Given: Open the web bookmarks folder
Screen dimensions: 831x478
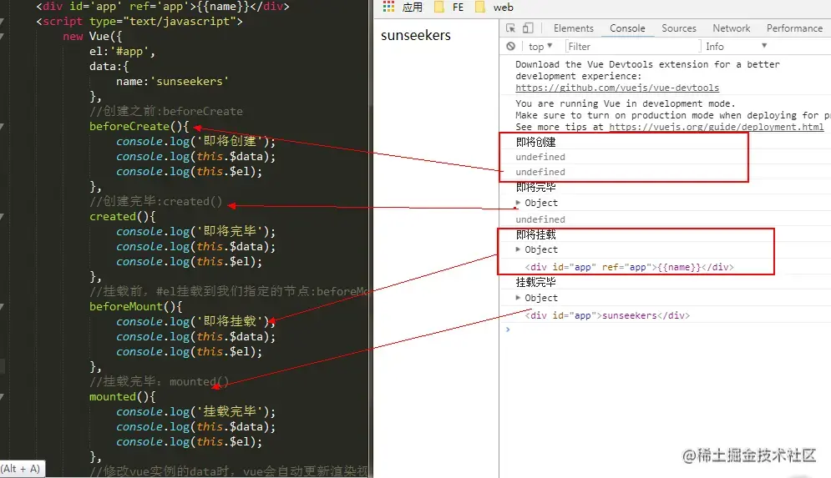Looking at the screenshot, I should (x=494, y=8).
